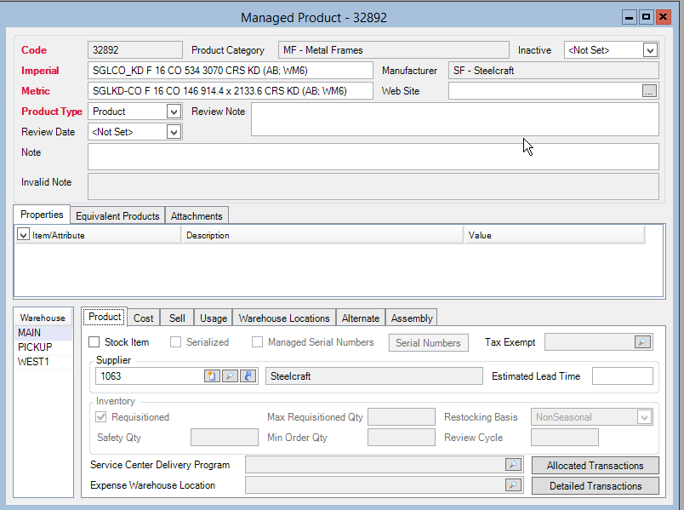684x510 pixels.
Task: Open Service Center Delivery Program lookup
Action: tap(513, 465)
